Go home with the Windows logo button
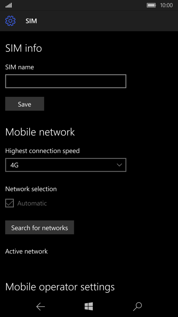 point(89,306)
